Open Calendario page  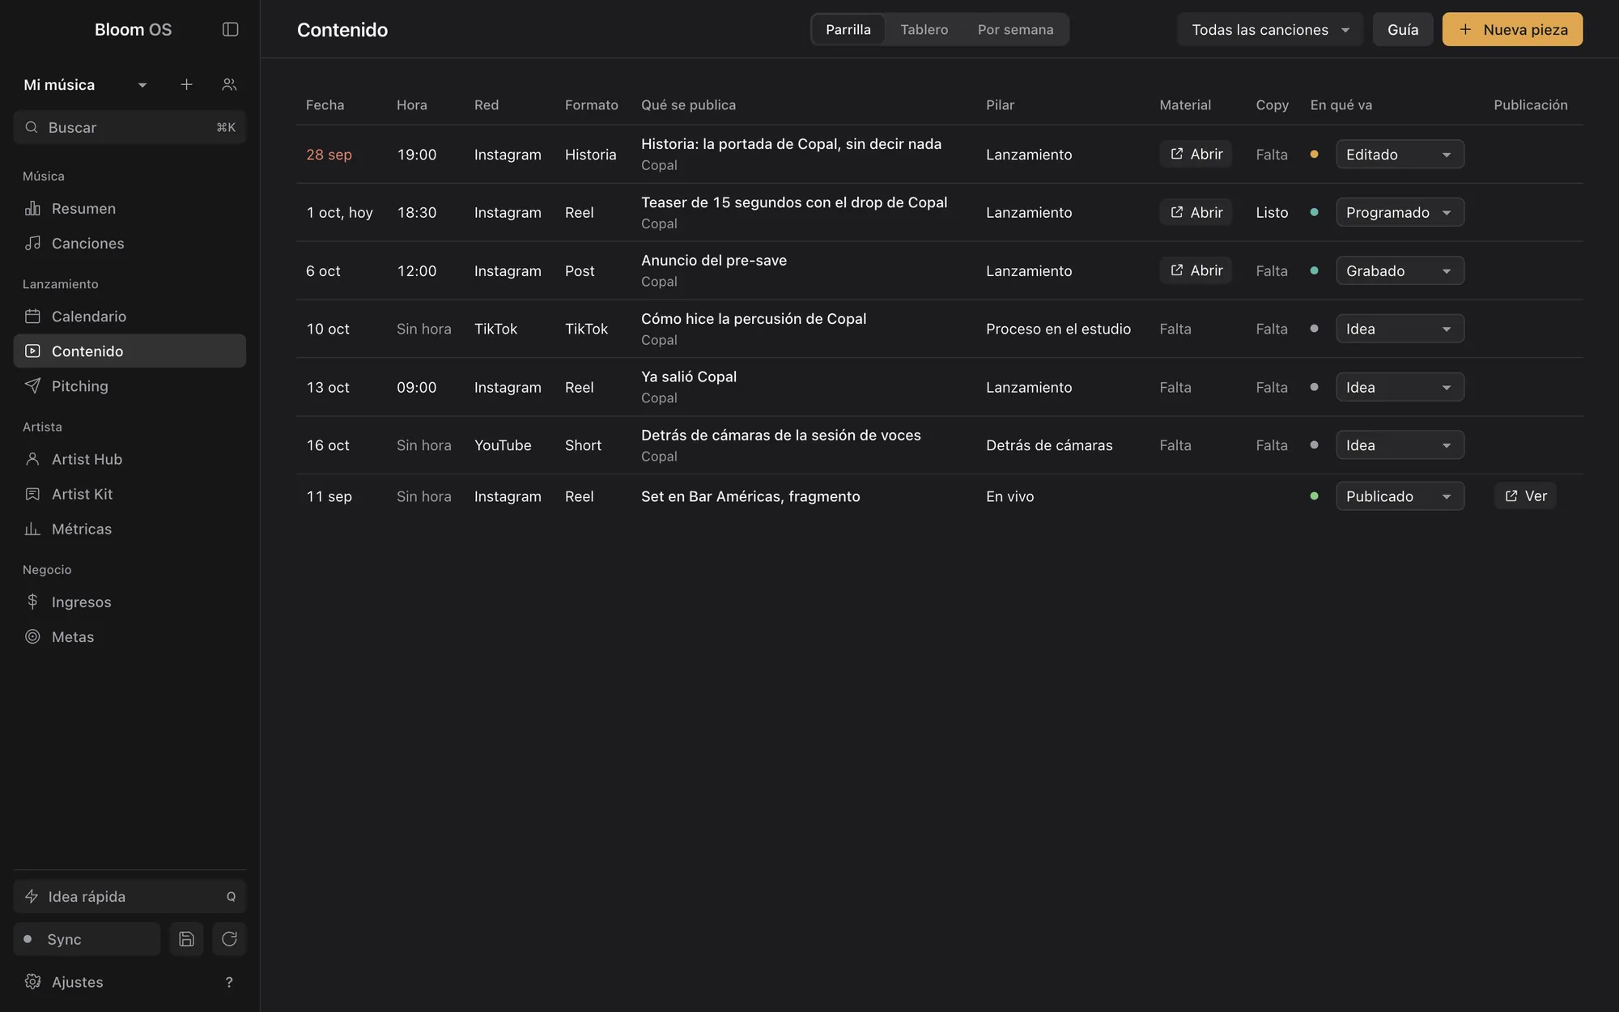(130, 316)
